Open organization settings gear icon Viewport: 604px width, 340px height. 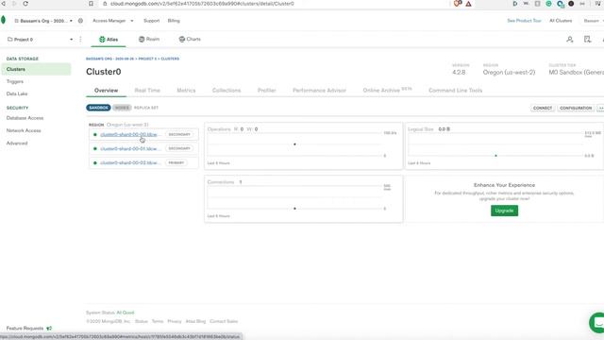pos(80,21)
